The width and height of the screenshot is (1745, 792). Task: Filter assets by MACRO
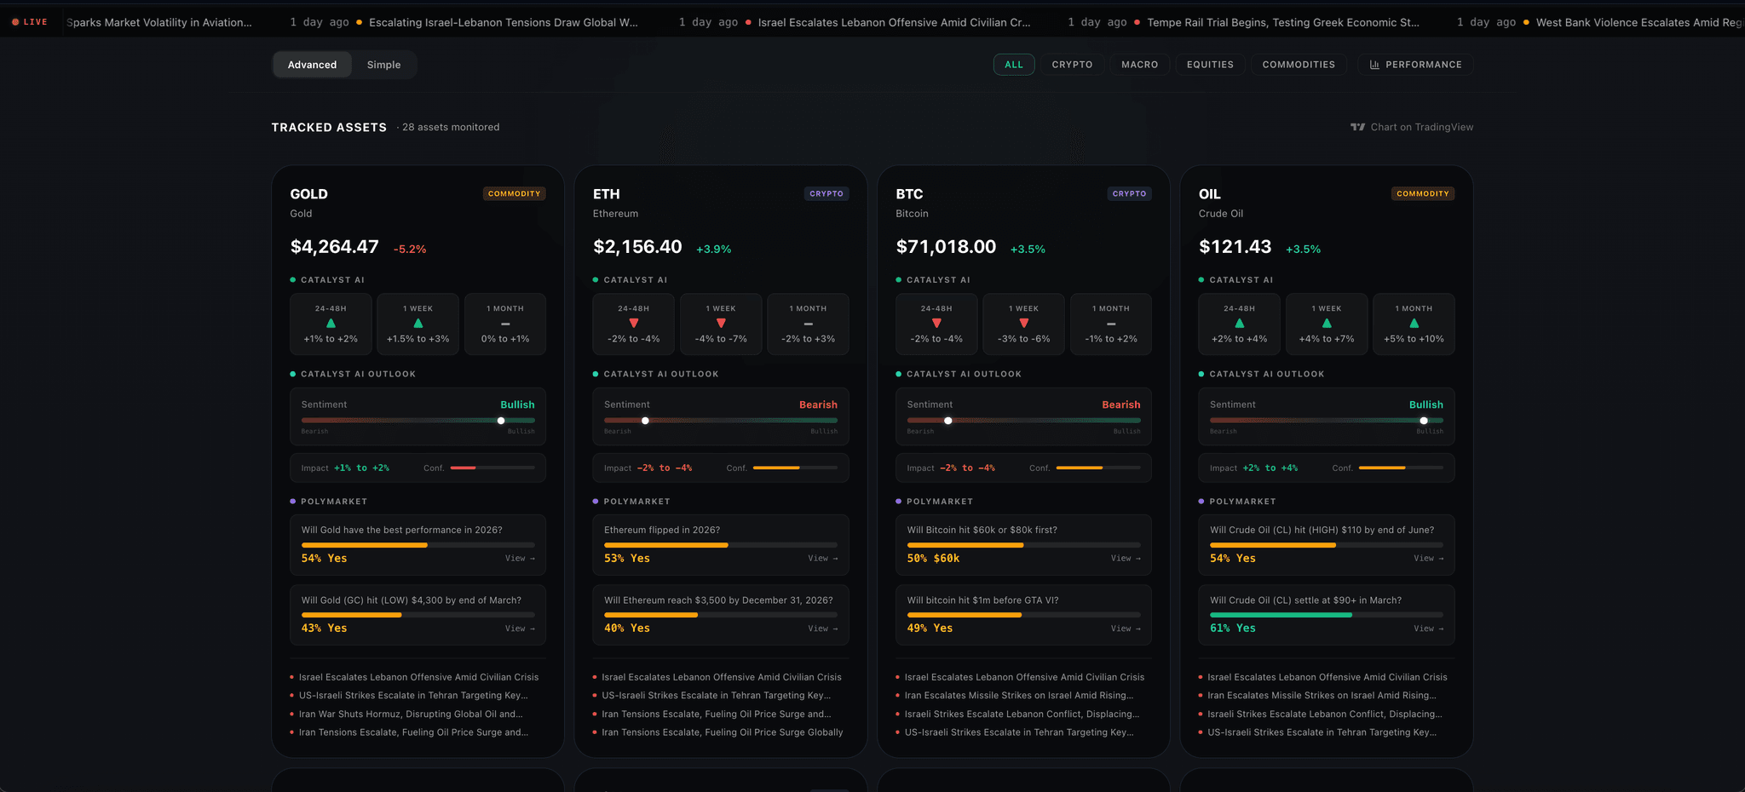1140,65
